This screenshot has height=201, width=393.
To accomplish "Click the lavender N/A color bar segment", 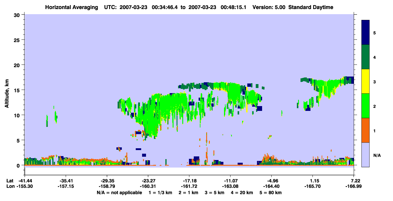I will coord(365,155).
